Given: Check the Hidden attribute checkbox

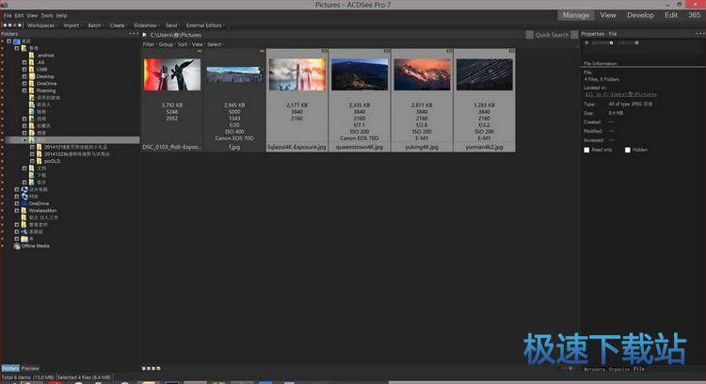Looking at the screenshot, I should point(625,150).
